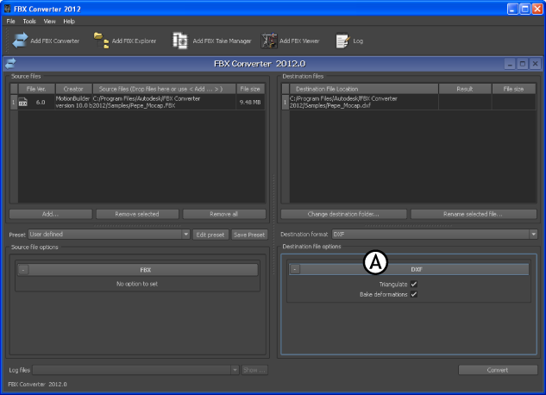Open the Tools menu
Viewport: 546px width, 395px height.
(x=29, y=22)
